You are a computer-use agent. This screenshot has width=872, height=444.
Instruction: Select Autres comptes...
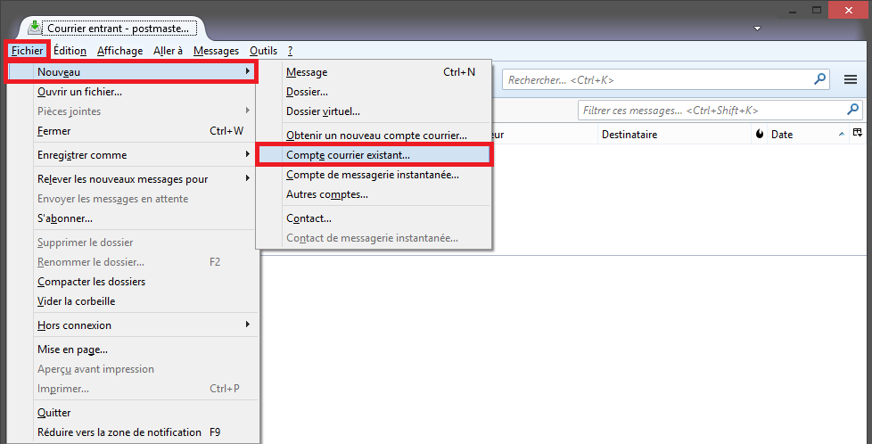[x=374, y=194]
